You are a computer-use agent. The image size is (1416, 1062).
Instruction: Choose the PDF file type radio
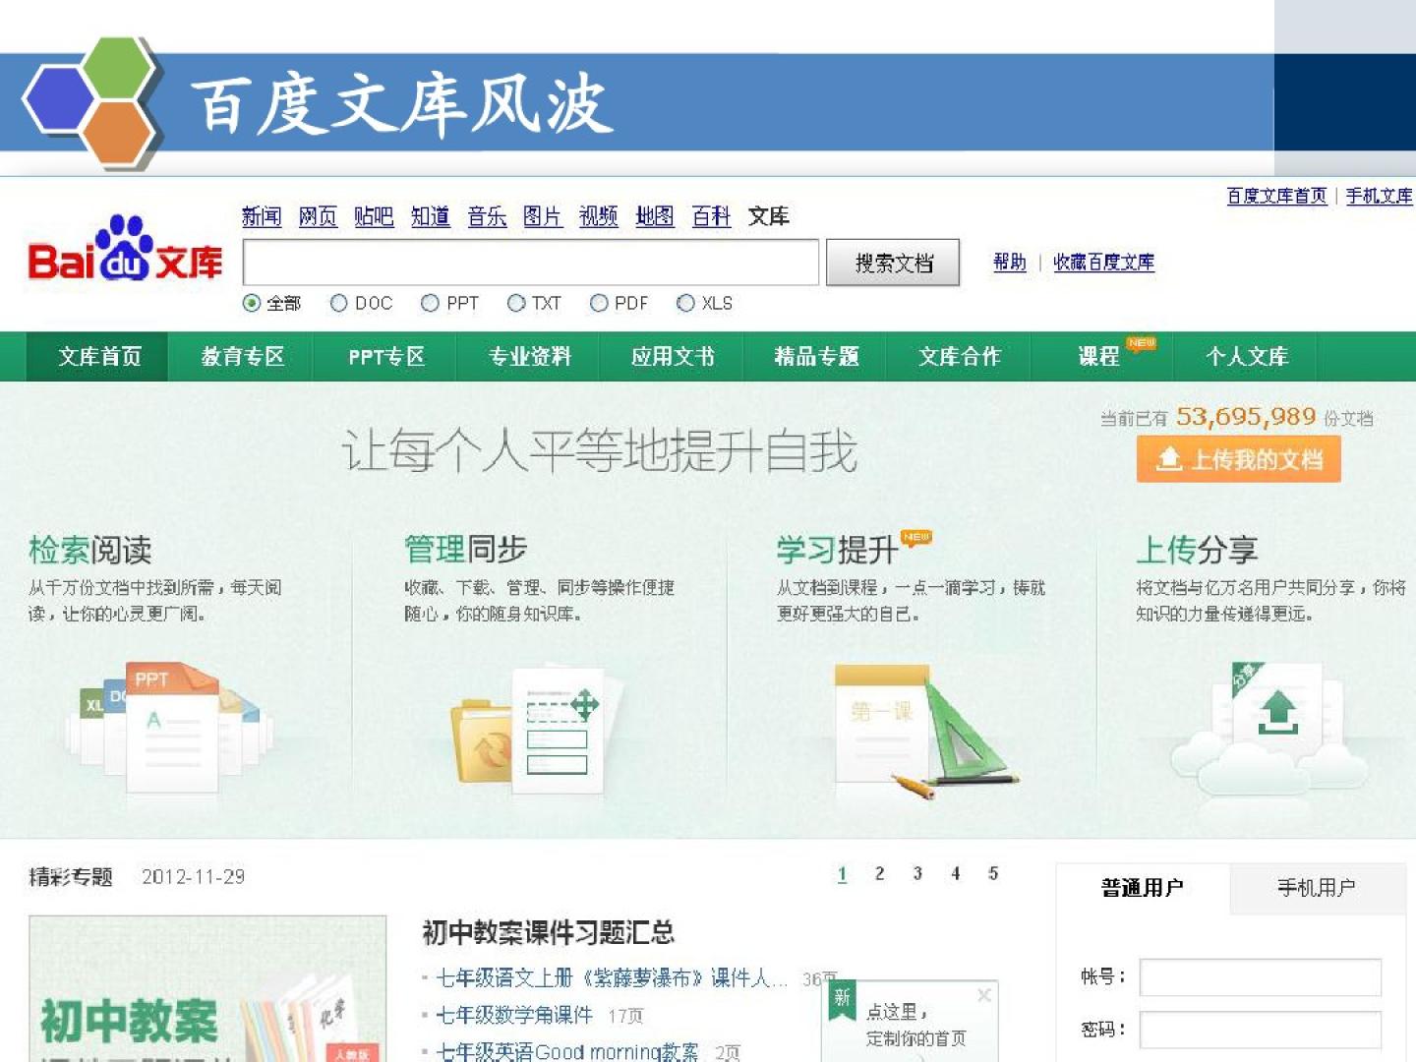[x=599, y=304]
